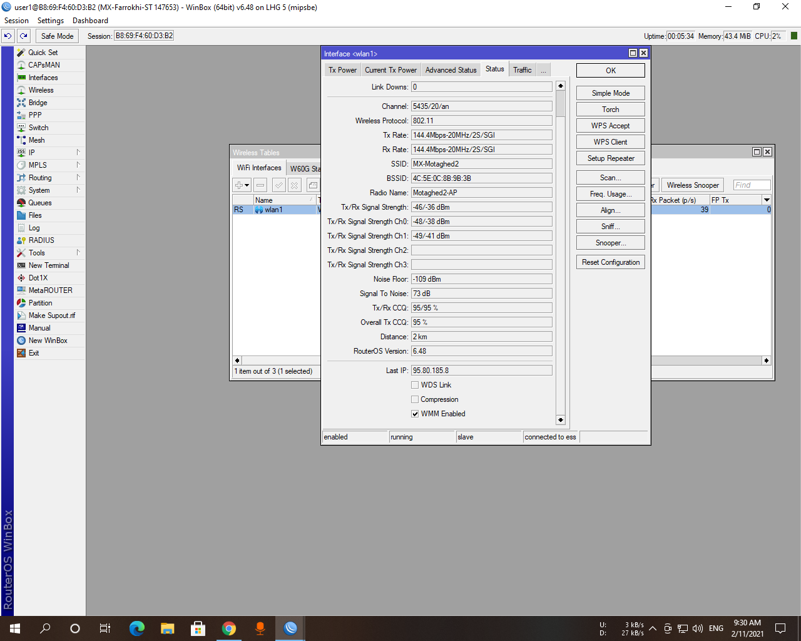Launch New WinBox
Image resolution: width=801 pixels, height=641 pixels.
point(48,341)
